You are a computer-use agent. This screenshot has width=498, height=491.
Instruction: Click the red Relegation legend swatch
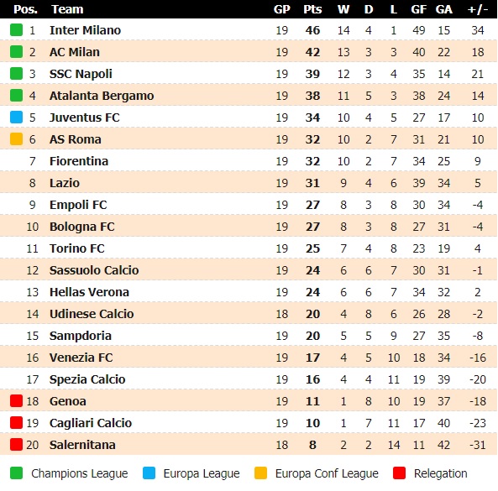click(399, 473)
